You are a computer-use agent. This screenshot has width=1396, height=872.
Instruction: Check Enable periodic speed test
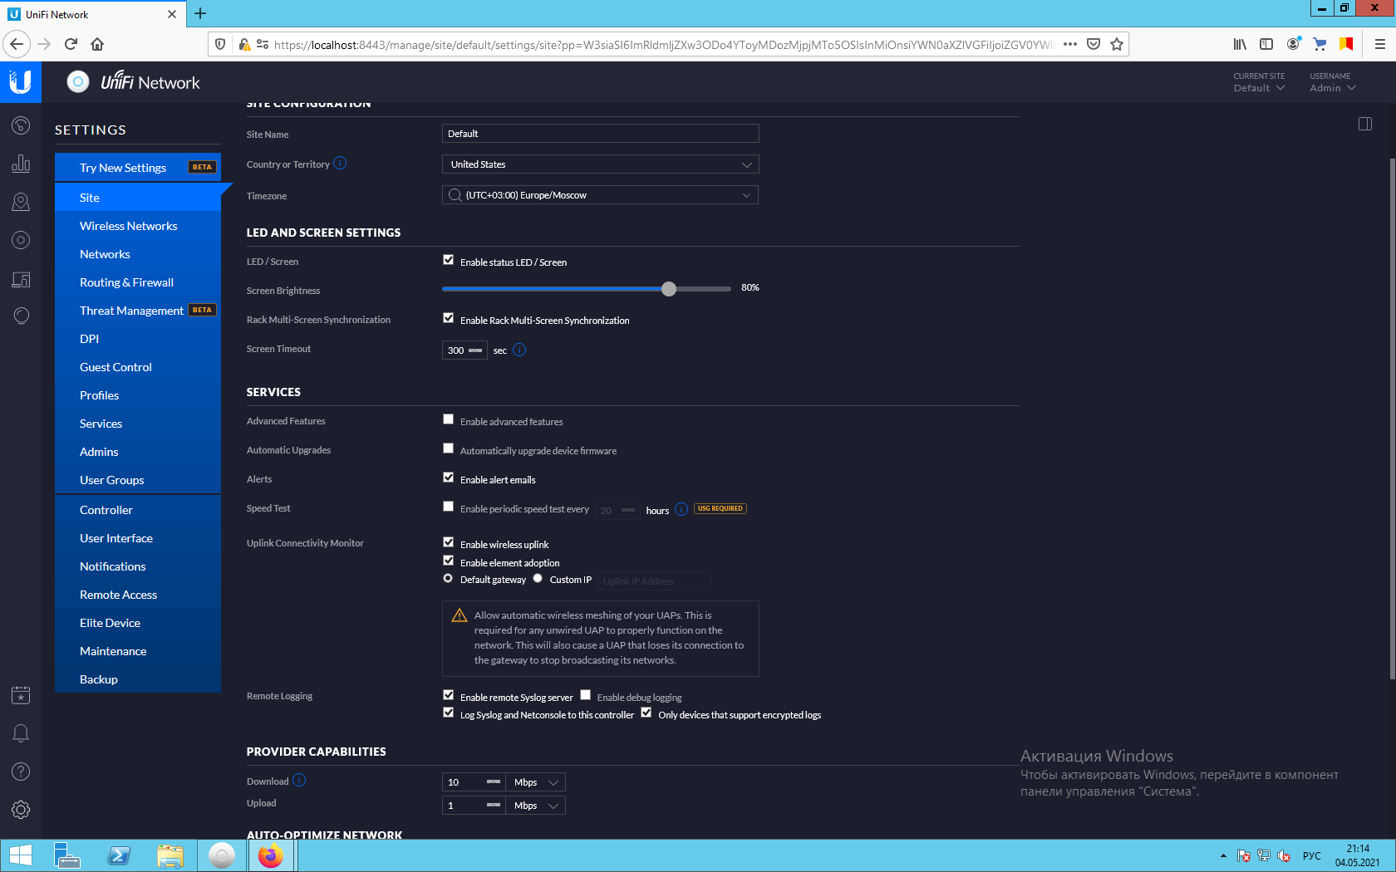(448, 507)
